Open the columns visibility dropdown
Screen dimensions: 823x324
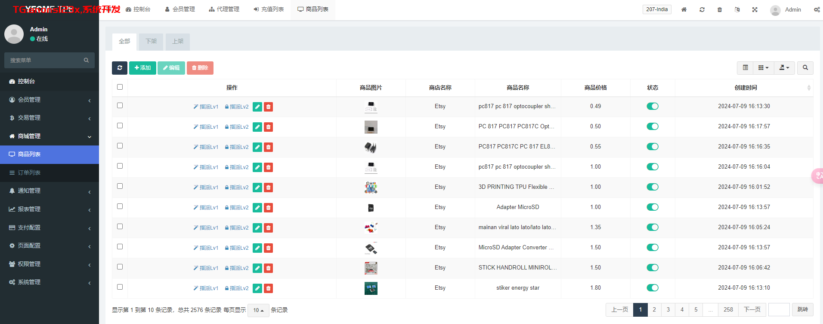[x=763, y=68]
